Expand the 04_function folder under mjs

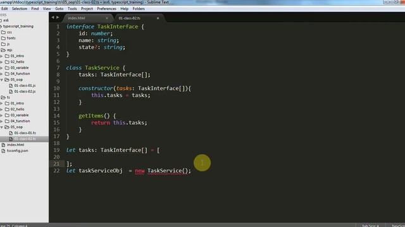(1, 74)
